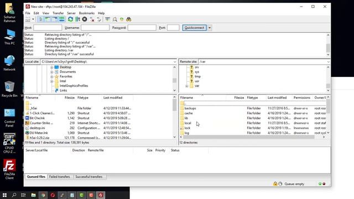The height and width of the screenshot is (199, 354).
Task: Click the Host input field
Action: (x=48, y=28)
